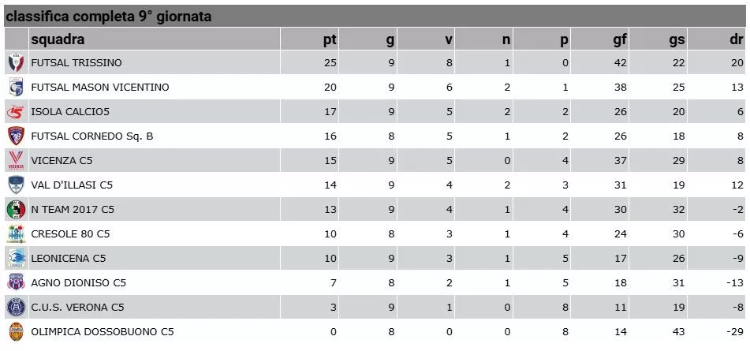Viewport: 750px width, 351px height.
Task: Click the OLIMPICA DOSSOBUONO C5 team name
Action: pyautogui.click(x=103, y=332)
